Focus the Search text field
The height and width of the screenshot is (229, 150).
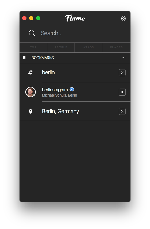point(82,33)
